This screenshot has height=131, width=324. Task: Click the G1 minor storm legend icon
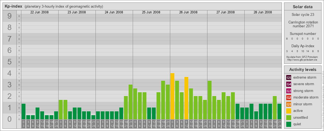(289, 104)
